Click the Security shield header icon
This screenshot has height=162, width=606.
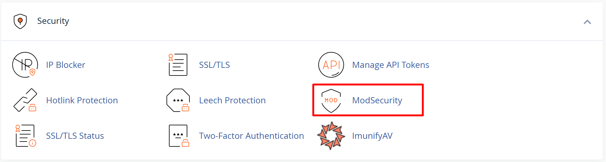pyautogui.click(x=20, y=21)
